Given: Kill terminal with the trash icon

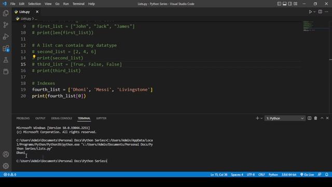Looking at the screenshot, I should pos(315,118).
